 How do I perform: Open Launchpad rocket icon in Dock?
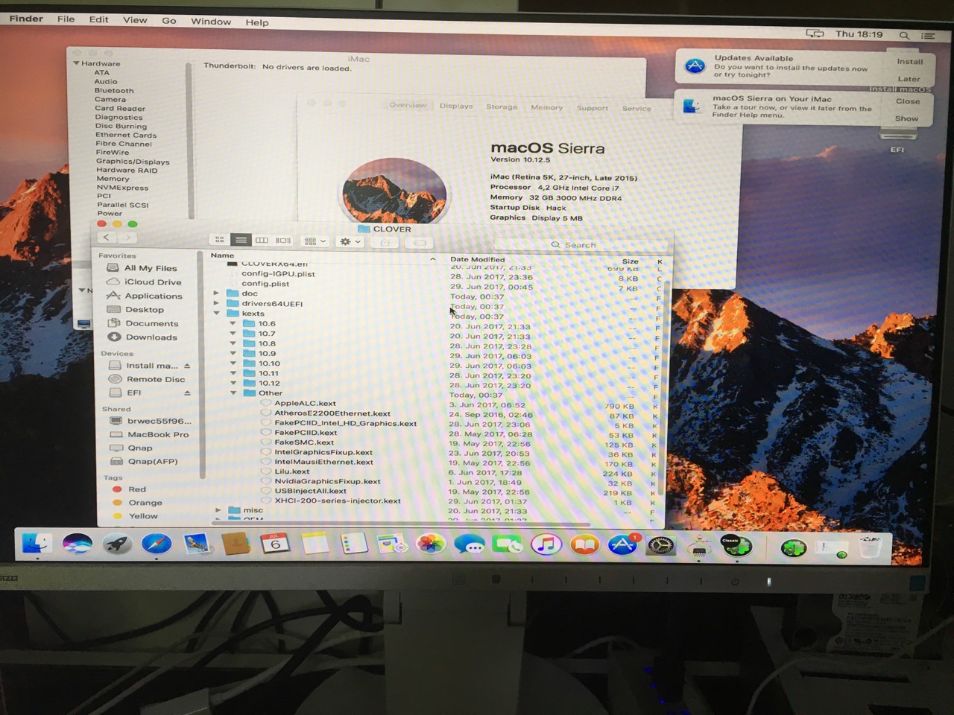[117, 545]
